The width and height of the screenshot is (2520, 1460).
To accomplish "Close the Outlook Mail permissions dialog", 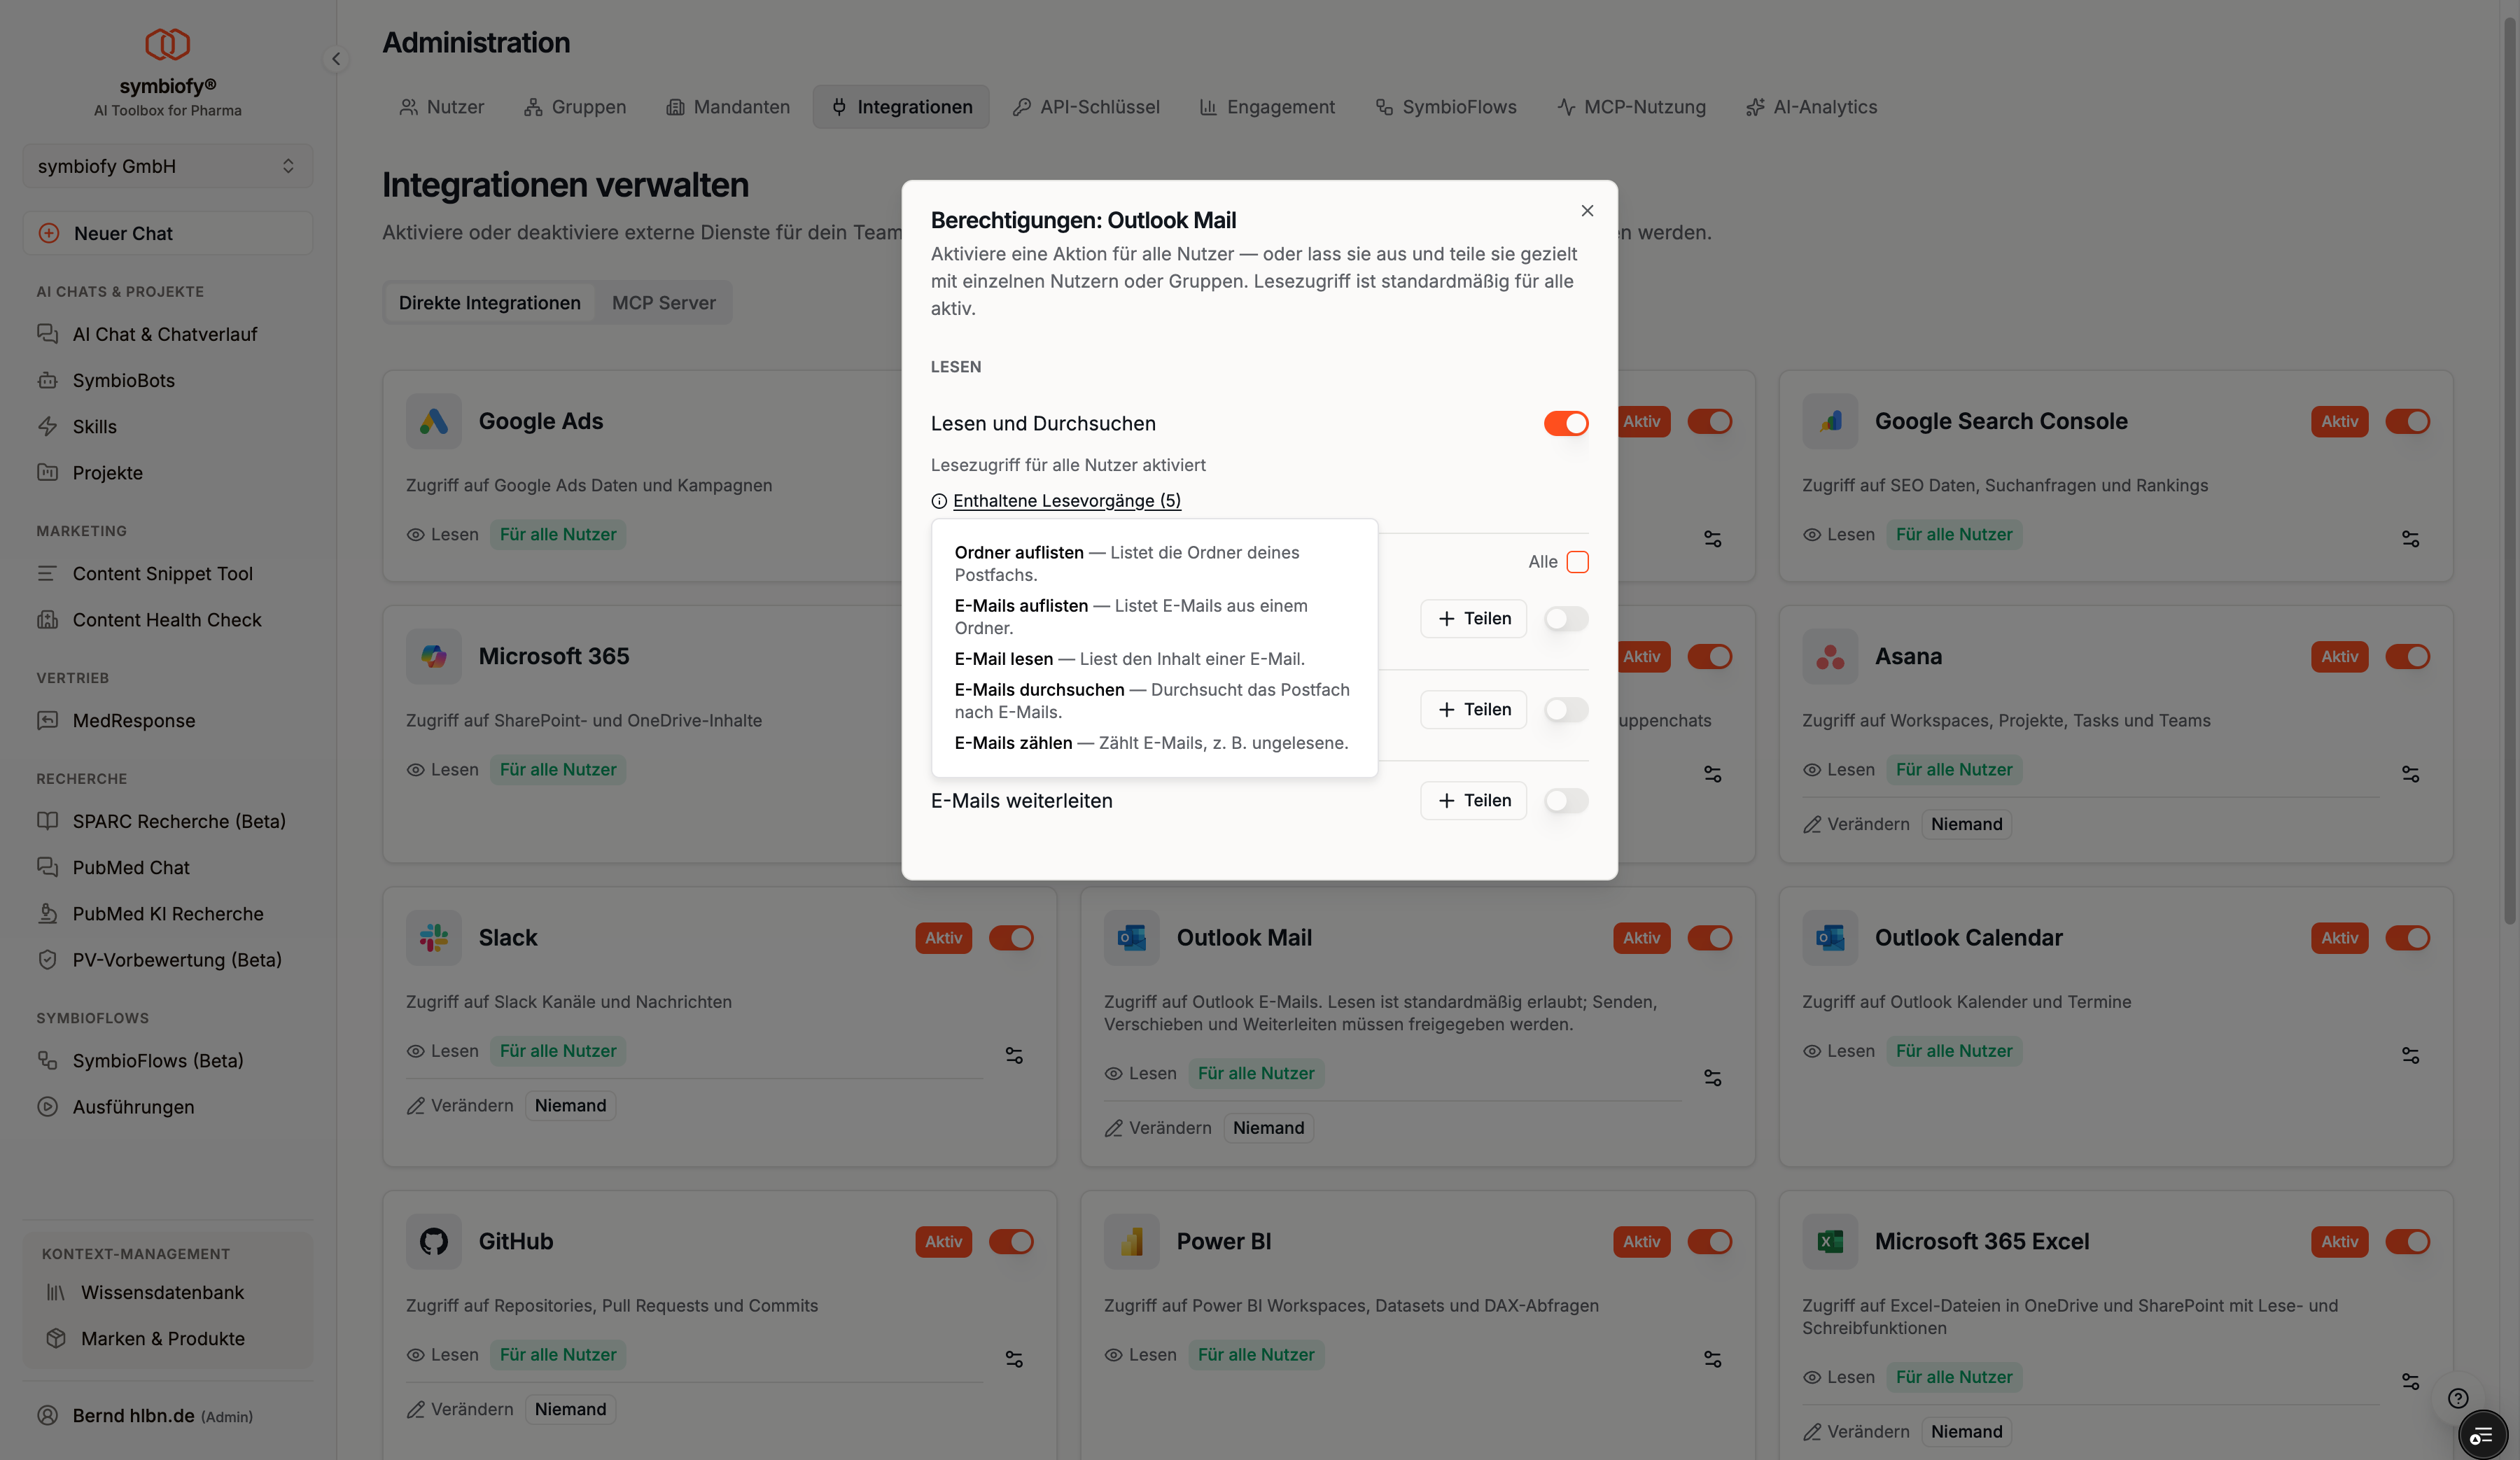I will pyautogui.click(x=1587, y=210).
